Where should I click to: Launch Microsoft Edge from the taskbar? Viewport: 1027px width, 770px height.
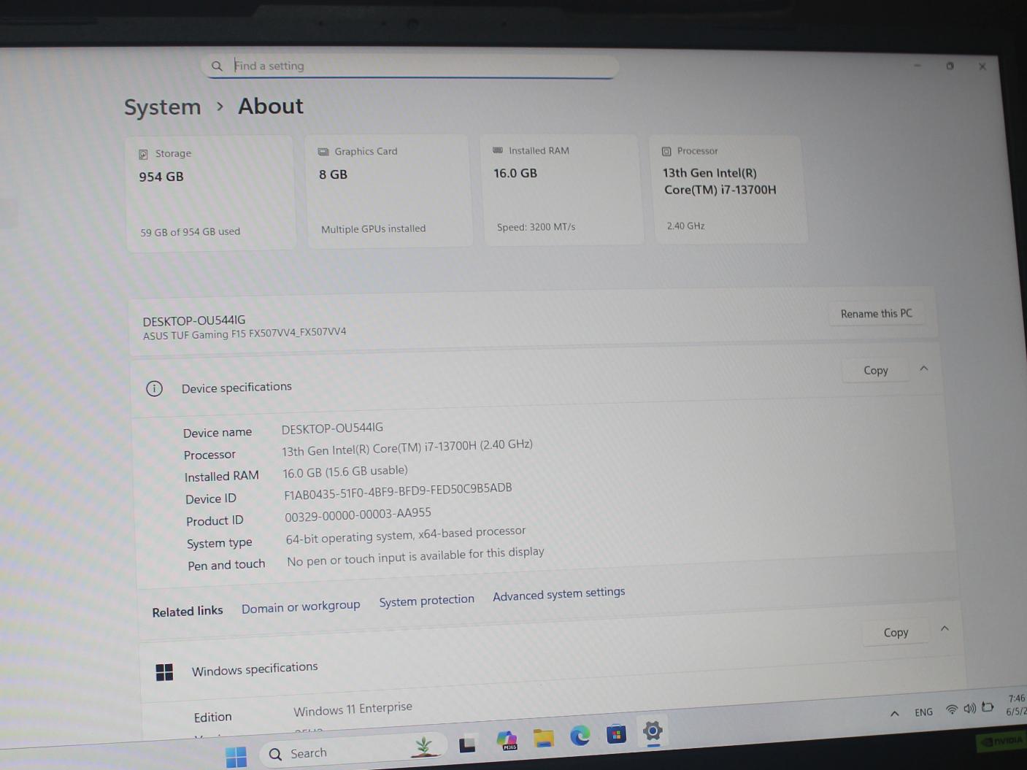tap(580, 736)
